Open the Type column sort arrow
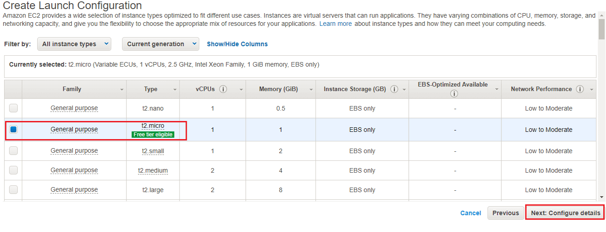This screenshot has width=606, height=232. point(175,90)
